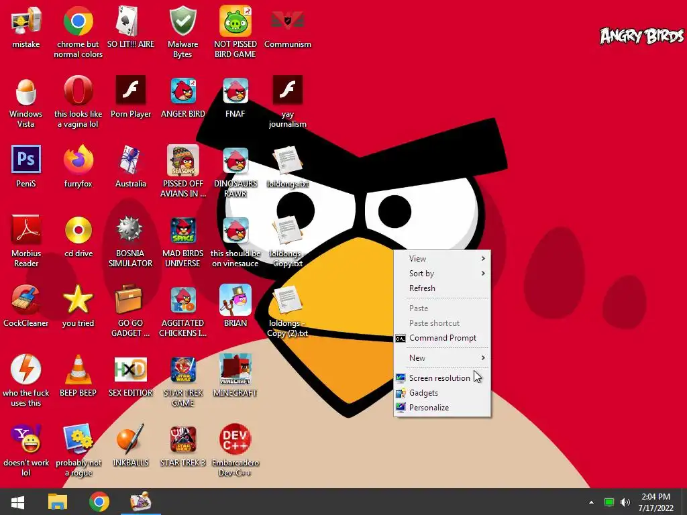Open File Explorer from the taskbar
Viewport: 687px width, 515px height.
(58, 502)
